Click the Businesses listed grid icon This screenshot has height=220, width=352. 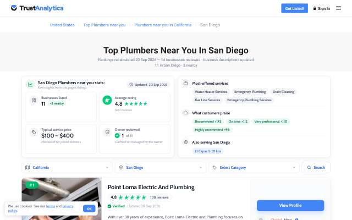tap(34, 100)
